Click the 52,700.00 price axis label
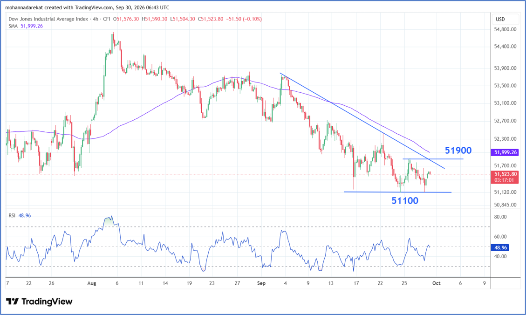The width and height of the screenshot is (526, 315). pos(505,121)
